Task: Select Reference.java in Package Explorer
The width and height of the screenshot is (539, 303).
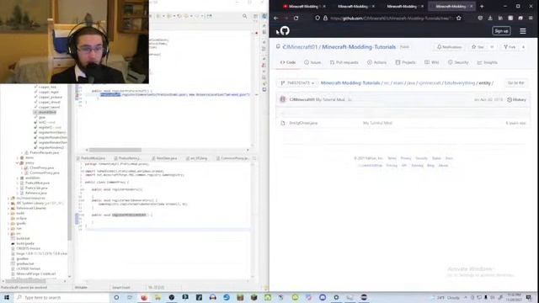Action: pos(35,193)
